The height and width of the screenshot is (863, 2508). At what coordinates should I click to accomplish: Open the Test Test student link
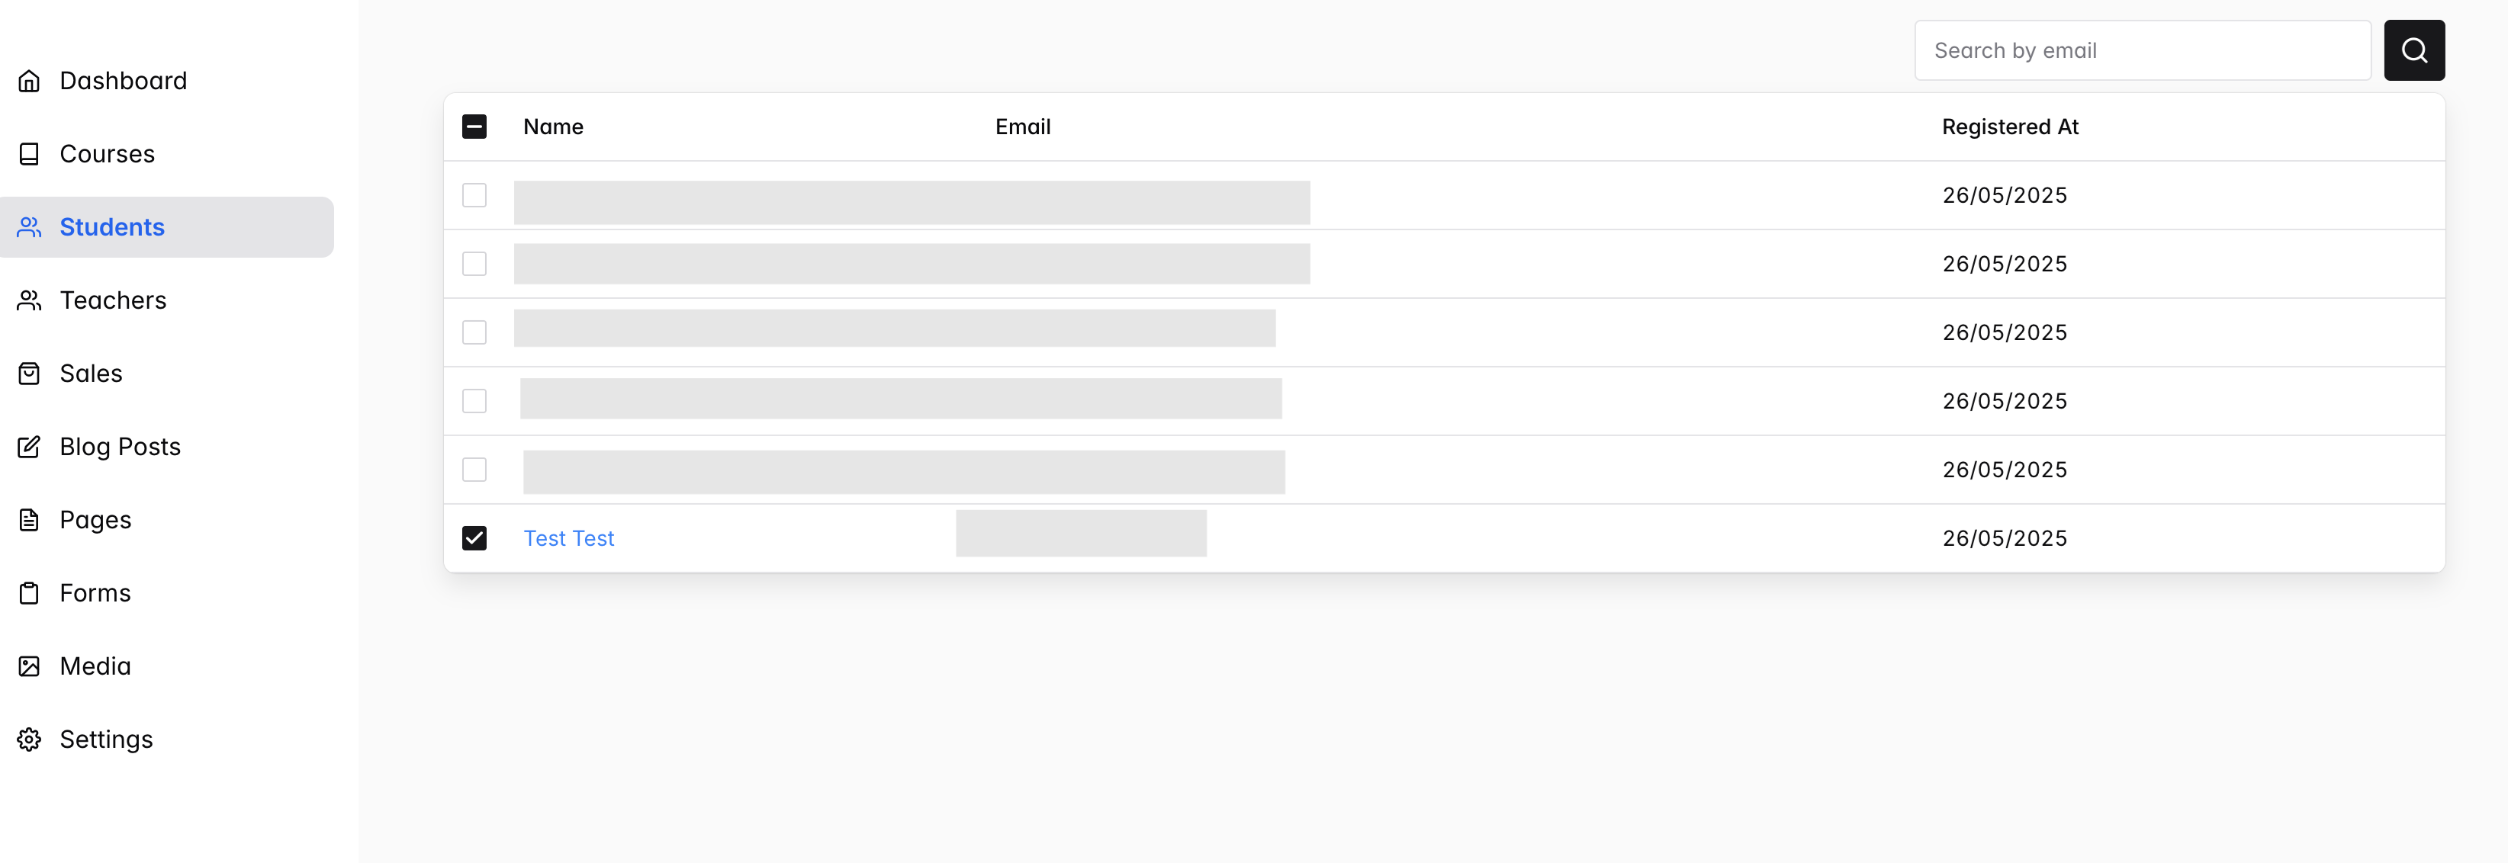coord(568,538)
